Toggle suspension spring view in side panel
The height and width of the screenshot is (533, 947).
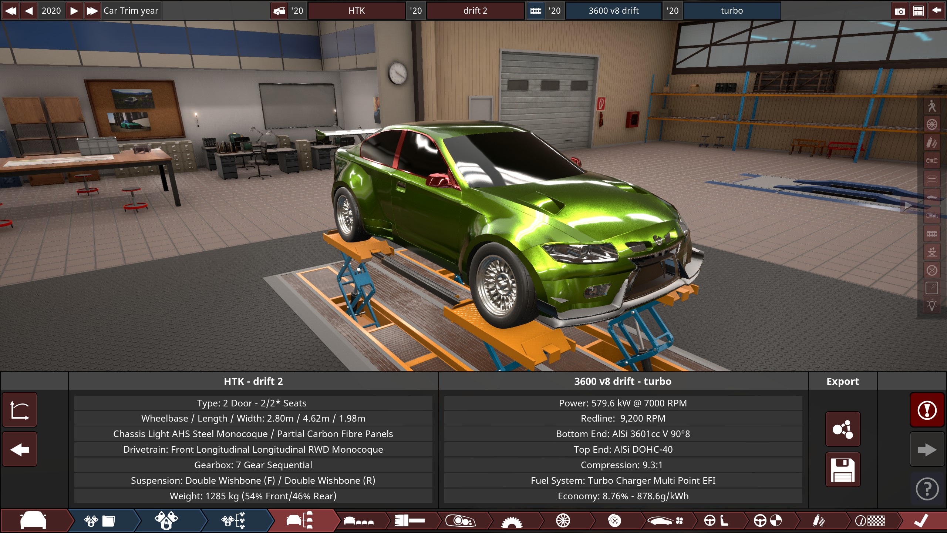click(932, 142)
